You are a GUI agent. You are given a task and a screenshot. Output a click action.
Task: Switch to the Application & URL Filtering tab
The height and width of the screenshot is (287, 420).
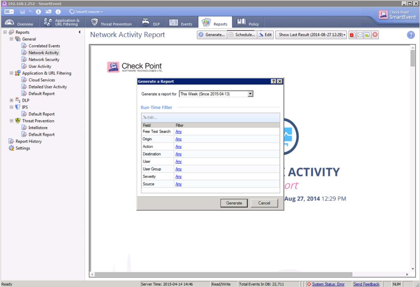[x=62, y=22]
